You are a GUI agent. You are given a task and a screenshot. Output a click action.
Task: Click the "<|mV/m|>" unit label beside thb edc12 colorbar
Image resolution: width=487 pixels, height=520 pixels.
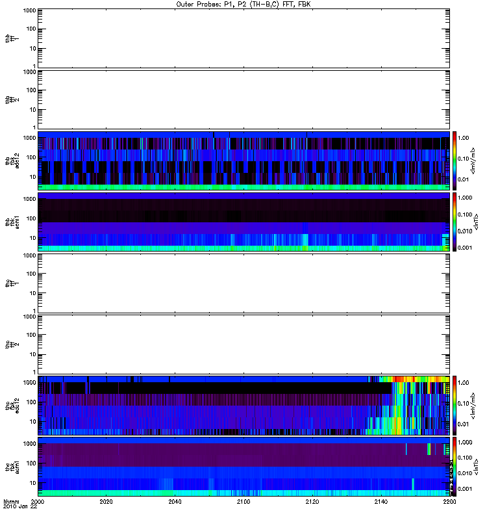tap(473, 161)
